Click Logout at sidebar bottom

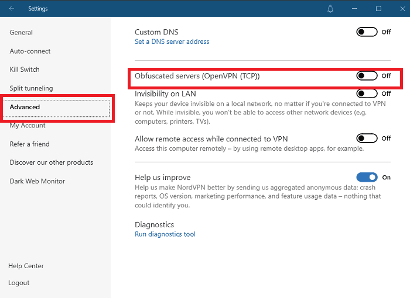(19, 283)
